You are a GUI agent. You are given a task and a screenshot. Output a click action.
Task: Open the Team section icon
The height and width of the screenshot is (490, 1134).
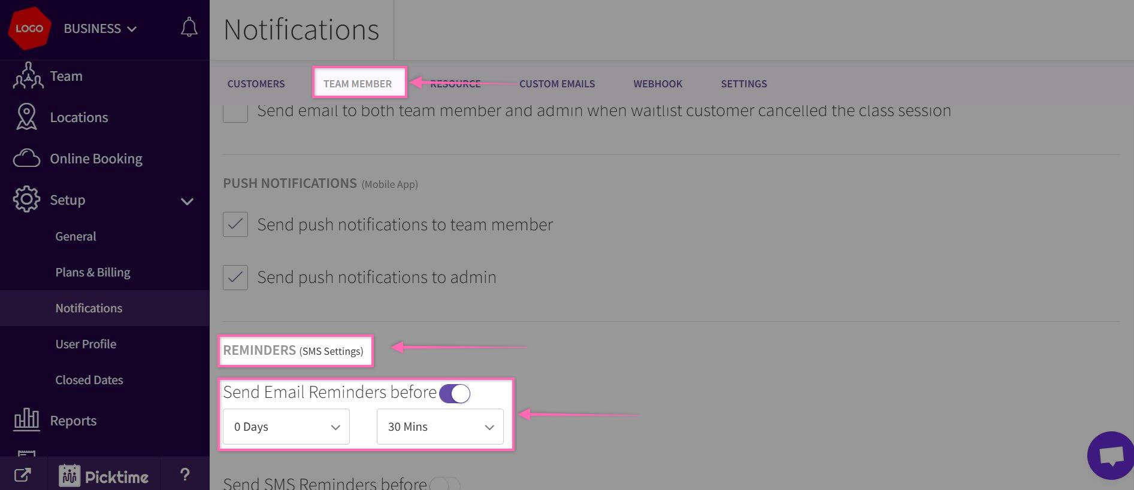tap(28, 76)
